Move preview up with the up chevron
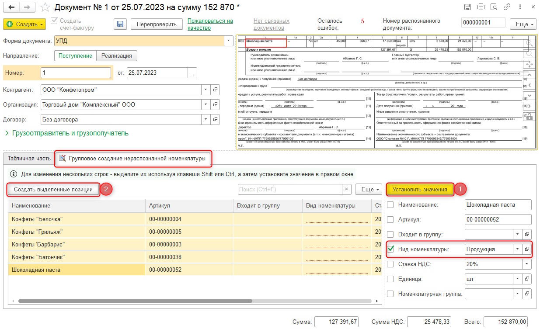The width and height of the screenshot is (540, 329). 529,74
